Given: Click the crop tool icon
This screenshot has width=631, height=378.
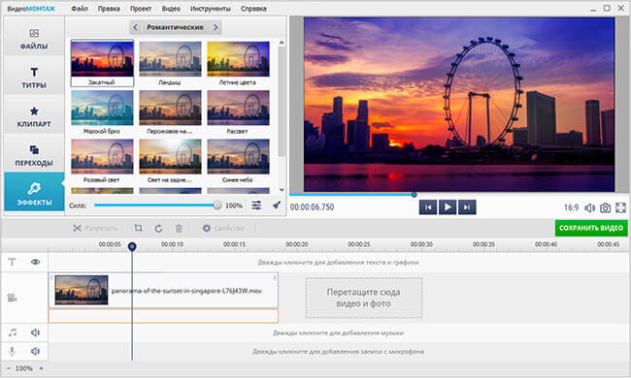Looking at the screenshot, I should pos(138,228).
